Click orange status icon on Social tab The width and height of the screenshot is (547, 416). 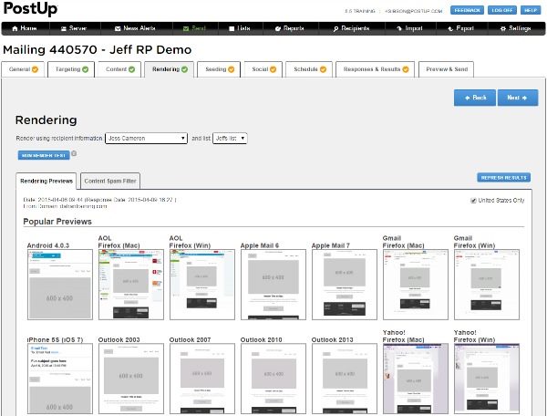273,69
